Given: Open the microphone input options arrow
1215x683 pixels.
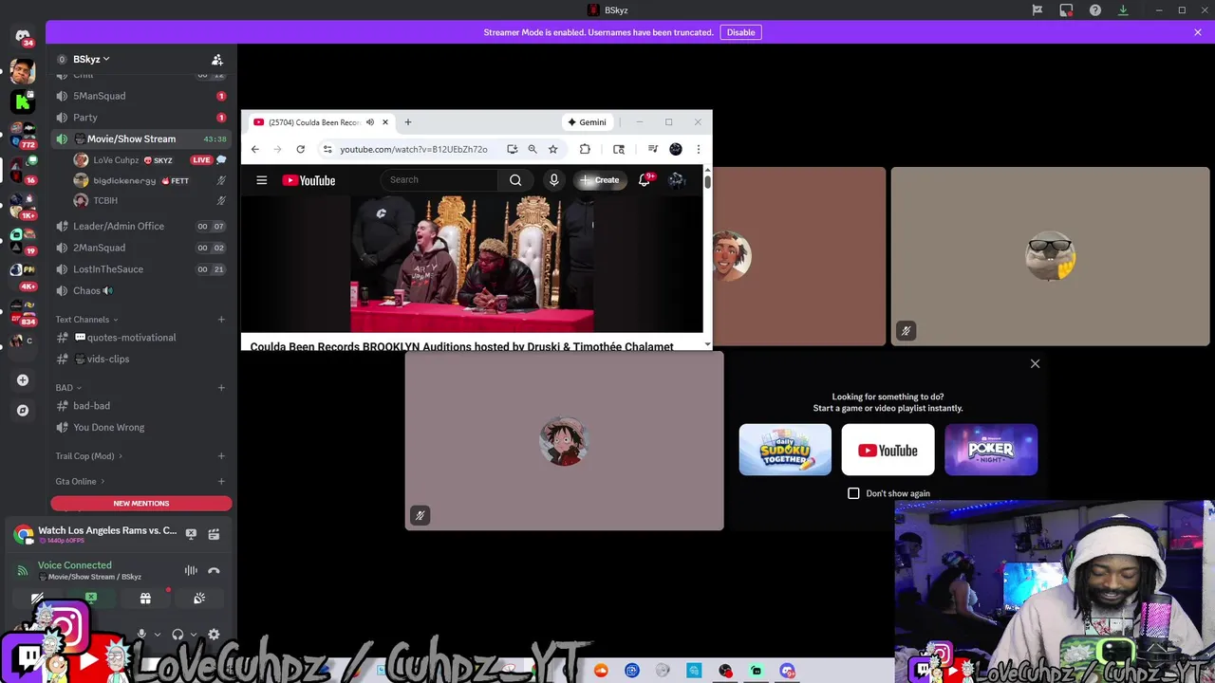Looking at the screenshot, I should (x=157, y=635).
